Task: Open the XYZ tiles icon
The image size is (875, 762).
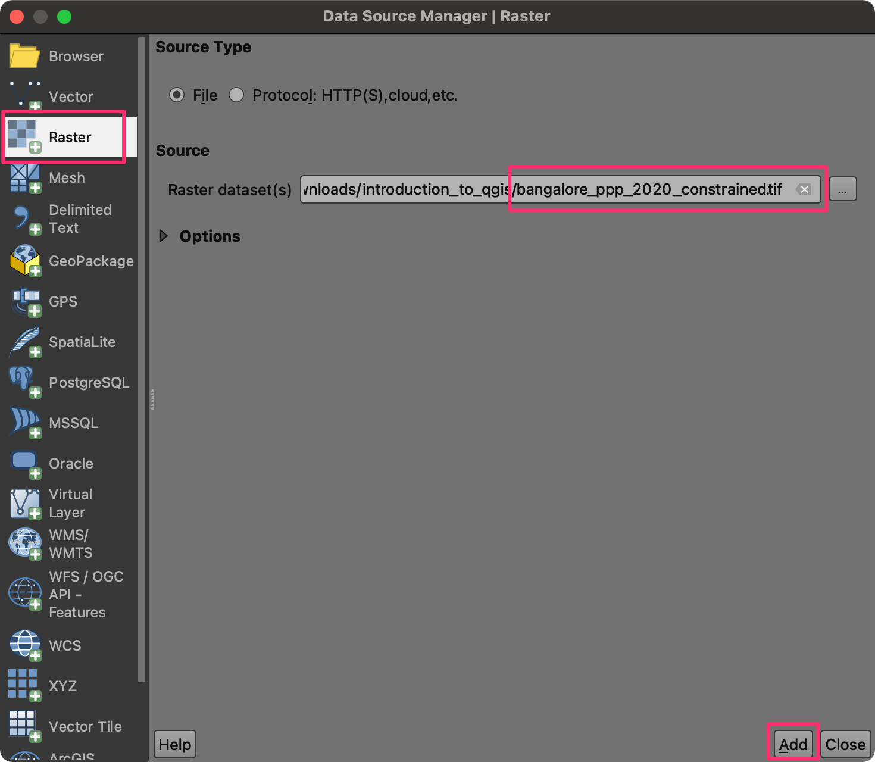Action: [x=24, y=685]
